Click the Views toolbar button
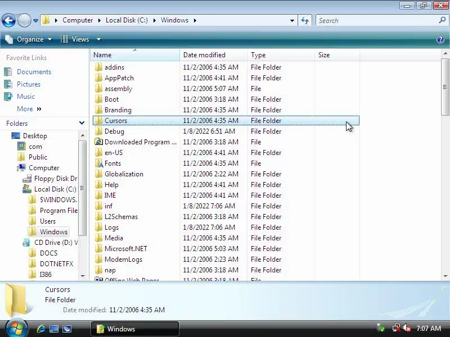Viewport: 450px width, 337px height. click(x=75, y=39)
